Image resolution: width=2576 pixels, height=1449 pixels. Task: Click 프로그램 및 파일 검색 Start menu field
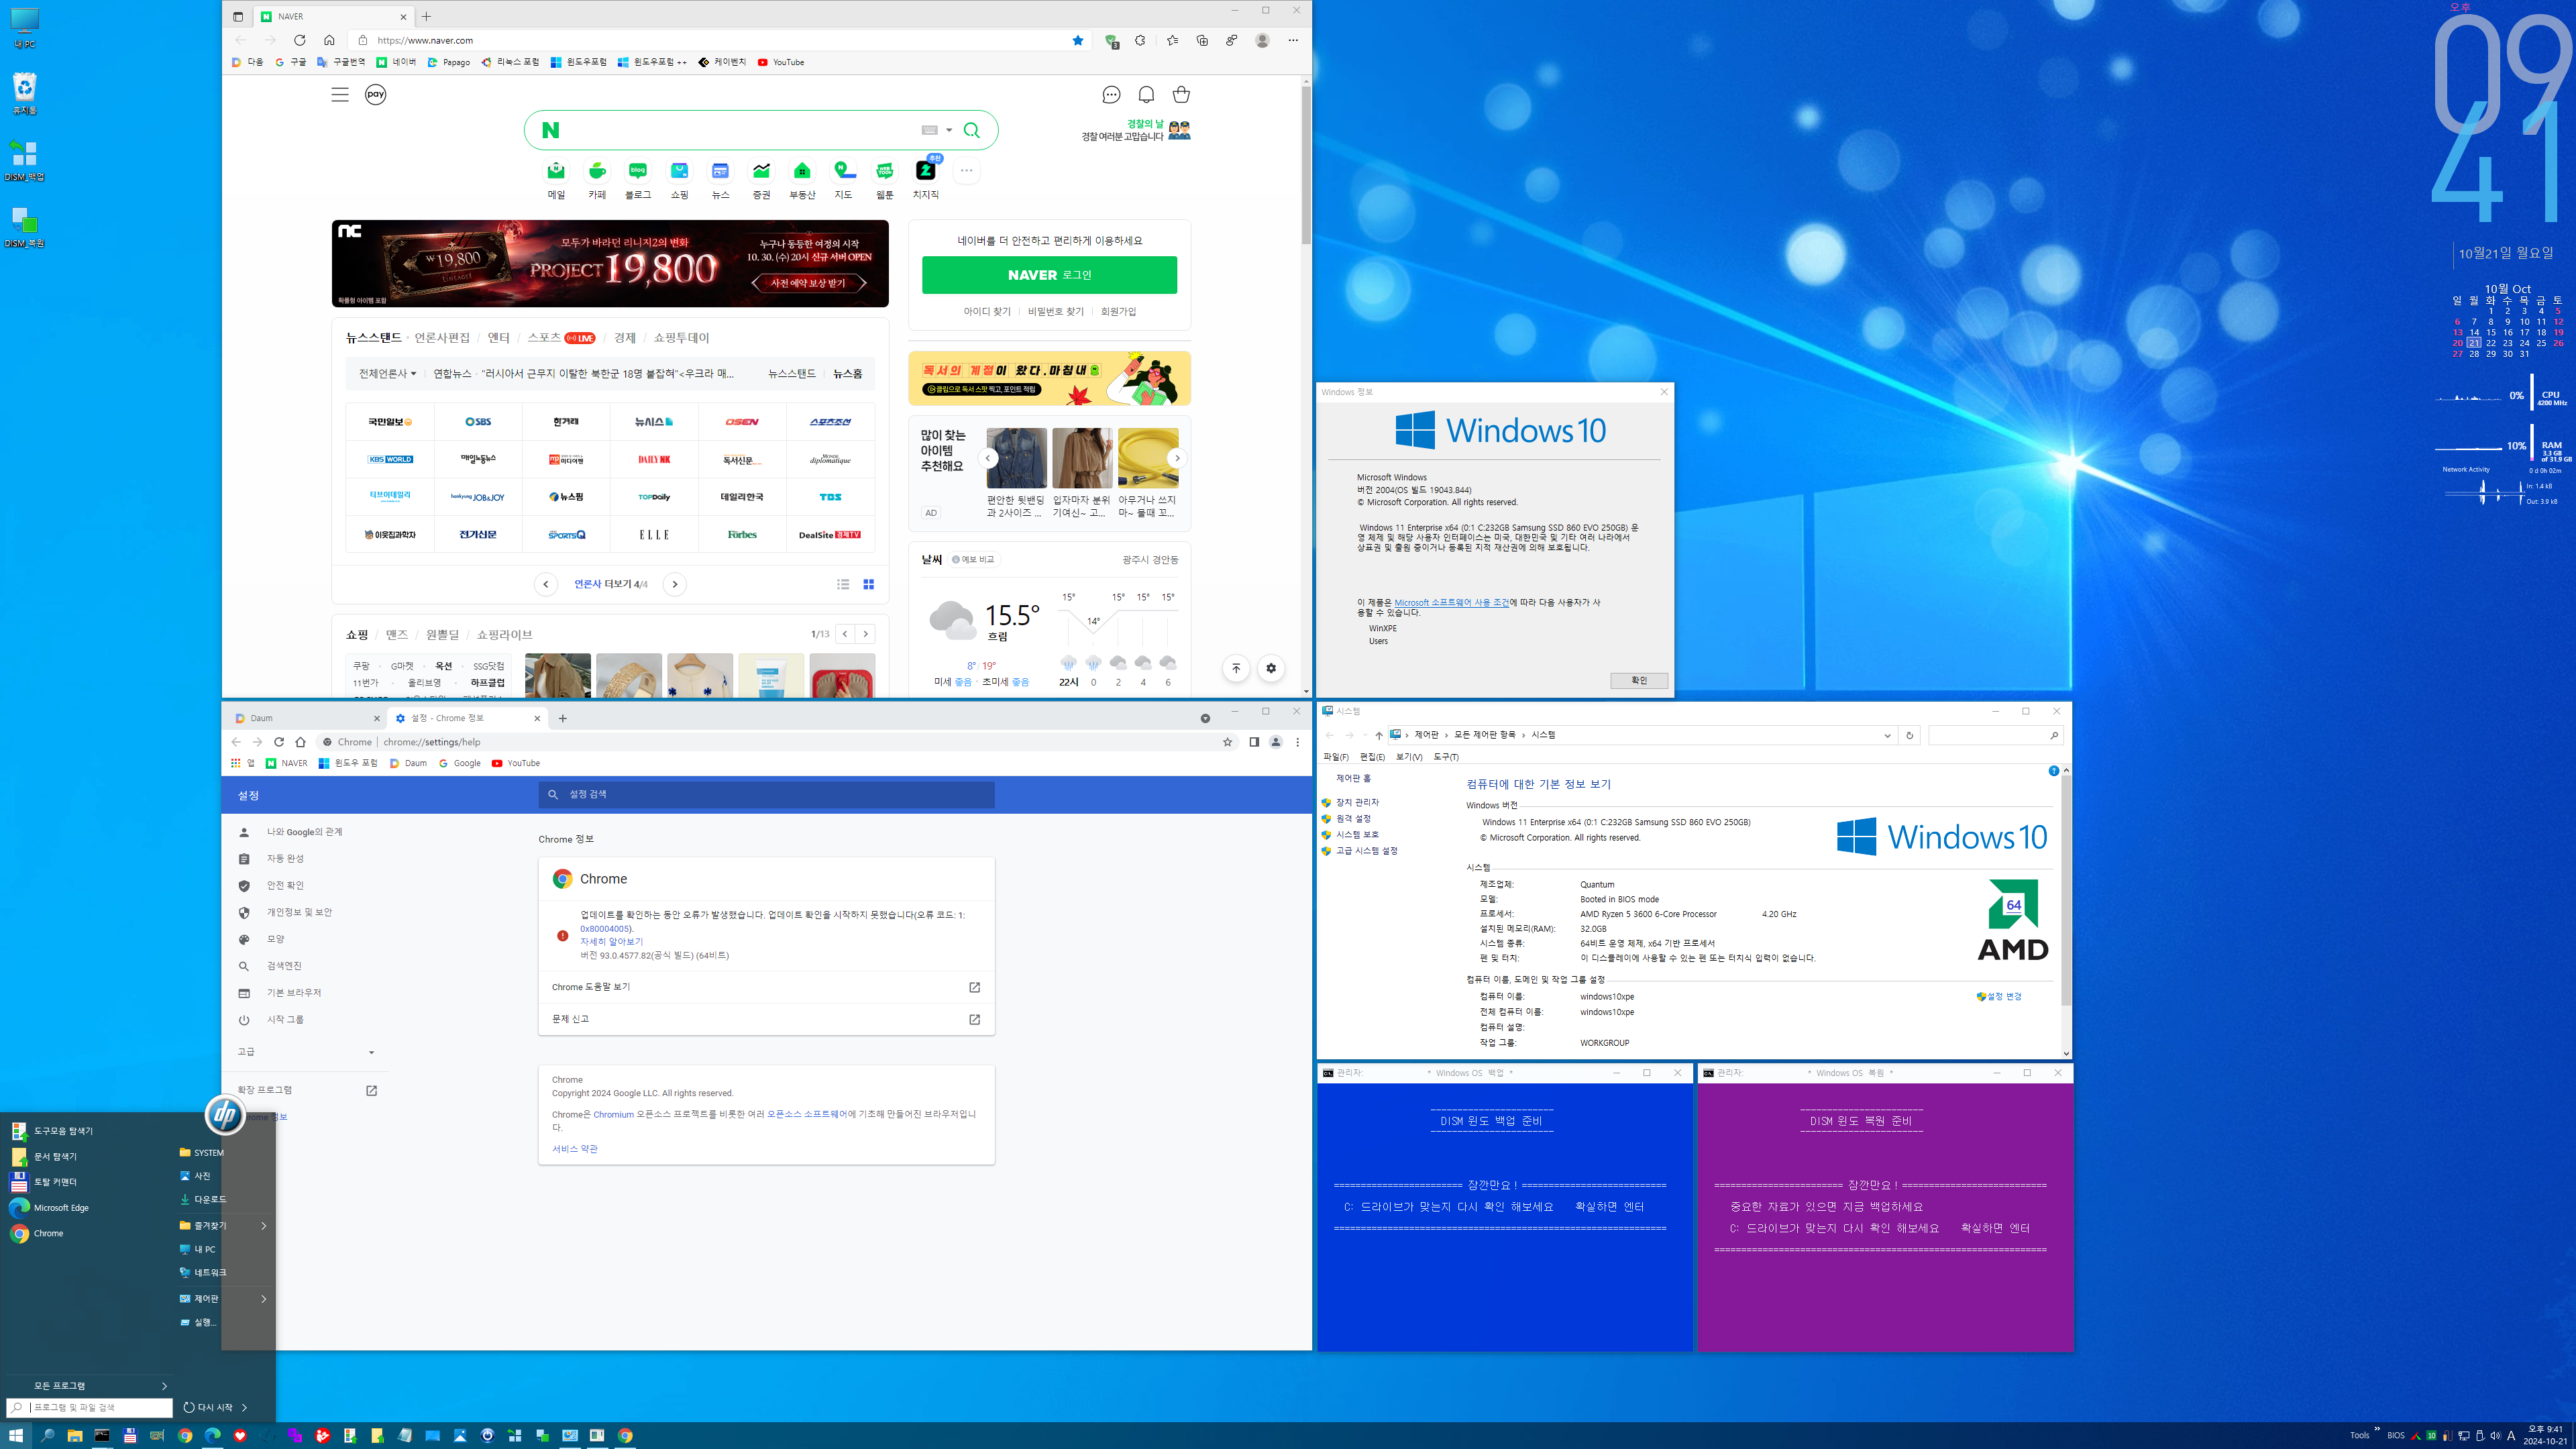(90, 1407)
